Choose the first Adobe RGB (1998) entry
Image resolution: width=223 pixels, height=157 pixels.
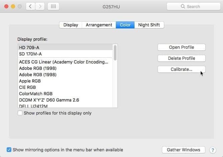[x=65, y=68]
